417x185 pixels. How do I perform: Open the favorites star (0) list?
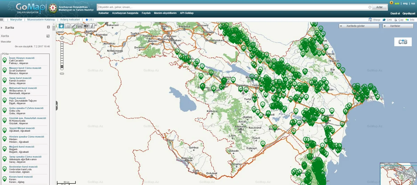pyautogui.click(x=89, y=20)
